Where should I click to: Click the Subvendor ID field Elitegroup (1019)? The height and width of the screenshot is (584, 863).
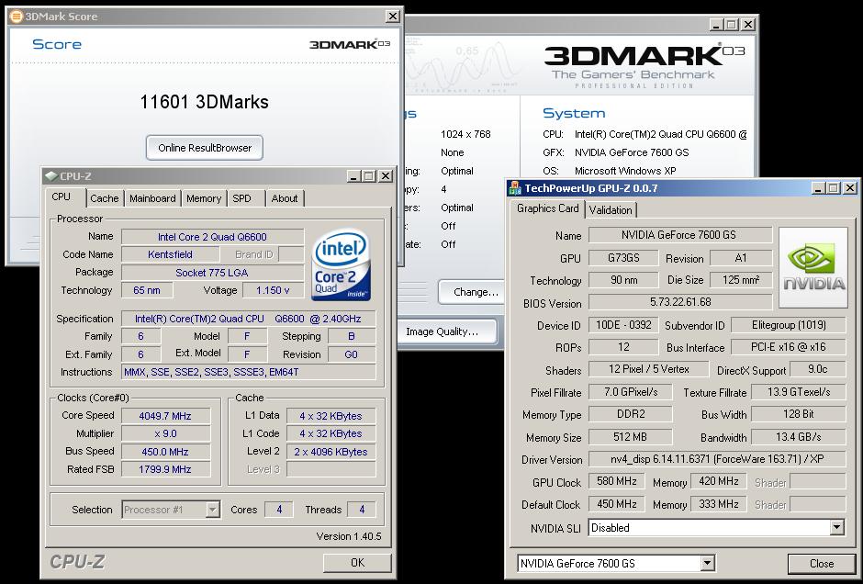click(x=789, y=325)
